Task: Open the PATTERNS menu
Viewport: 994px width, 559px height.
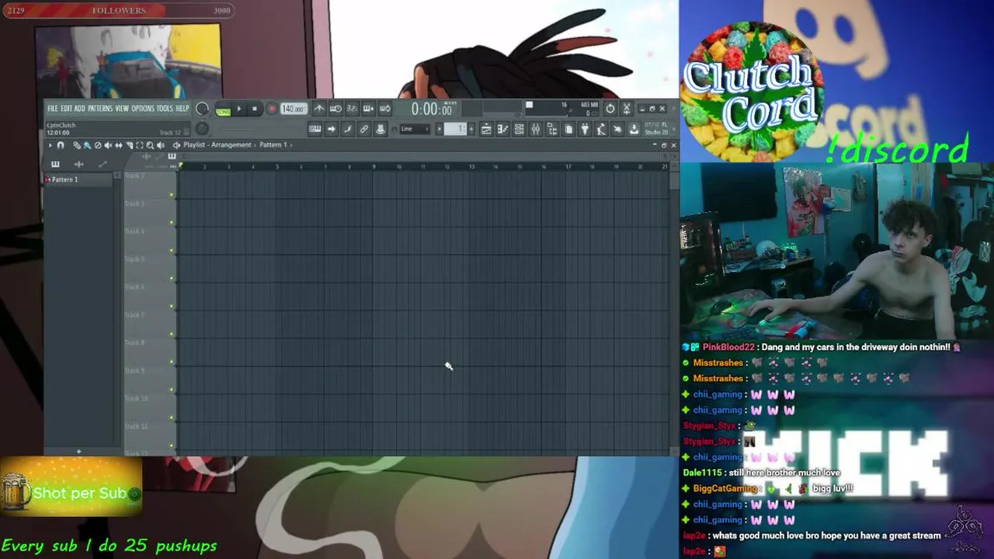Action: coord(100,109)
